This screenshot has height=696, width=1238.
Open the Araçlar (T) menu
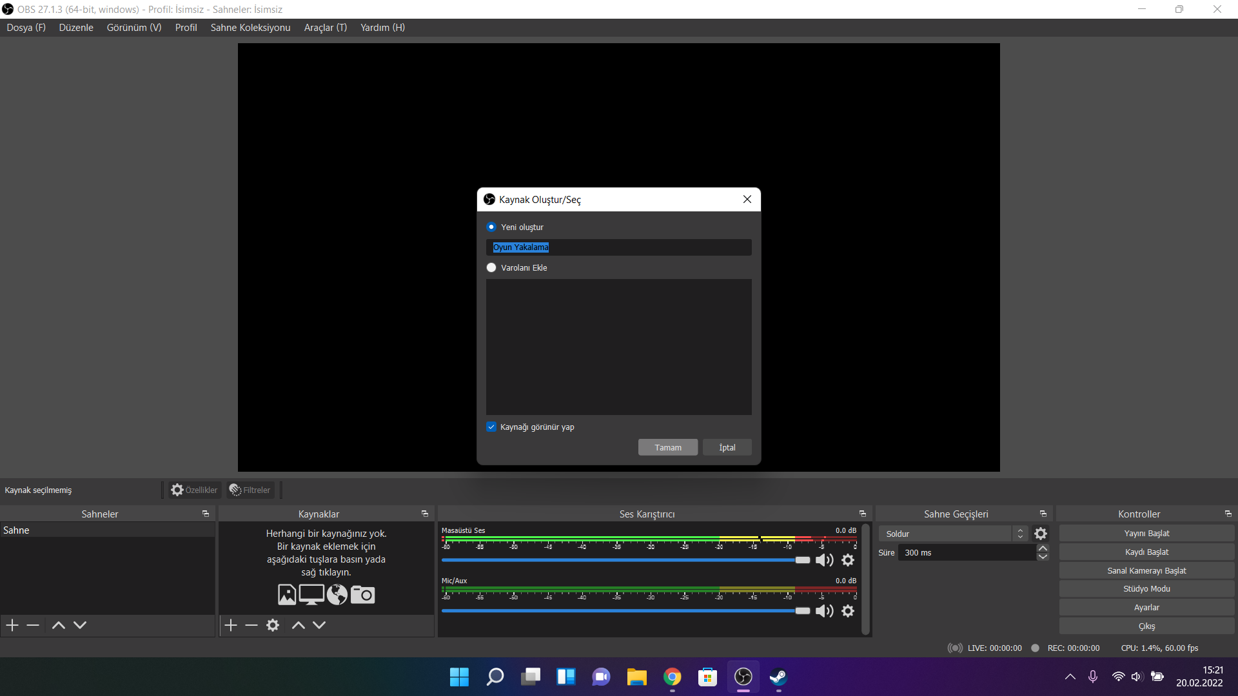point(325,27)
